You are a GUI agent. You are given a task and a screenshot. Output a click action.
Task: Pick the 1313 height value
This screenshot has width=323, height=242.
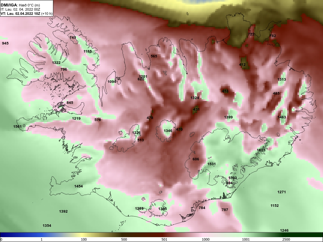(282, 79)
